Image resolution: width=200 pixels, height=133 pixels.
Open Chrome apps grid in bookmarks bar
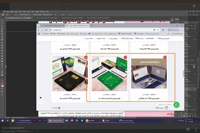(39, 34)
